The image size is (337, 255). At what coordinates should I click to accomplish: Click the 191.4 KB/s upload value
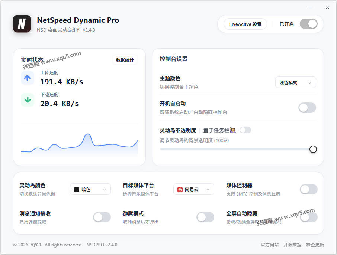(62, 82)
